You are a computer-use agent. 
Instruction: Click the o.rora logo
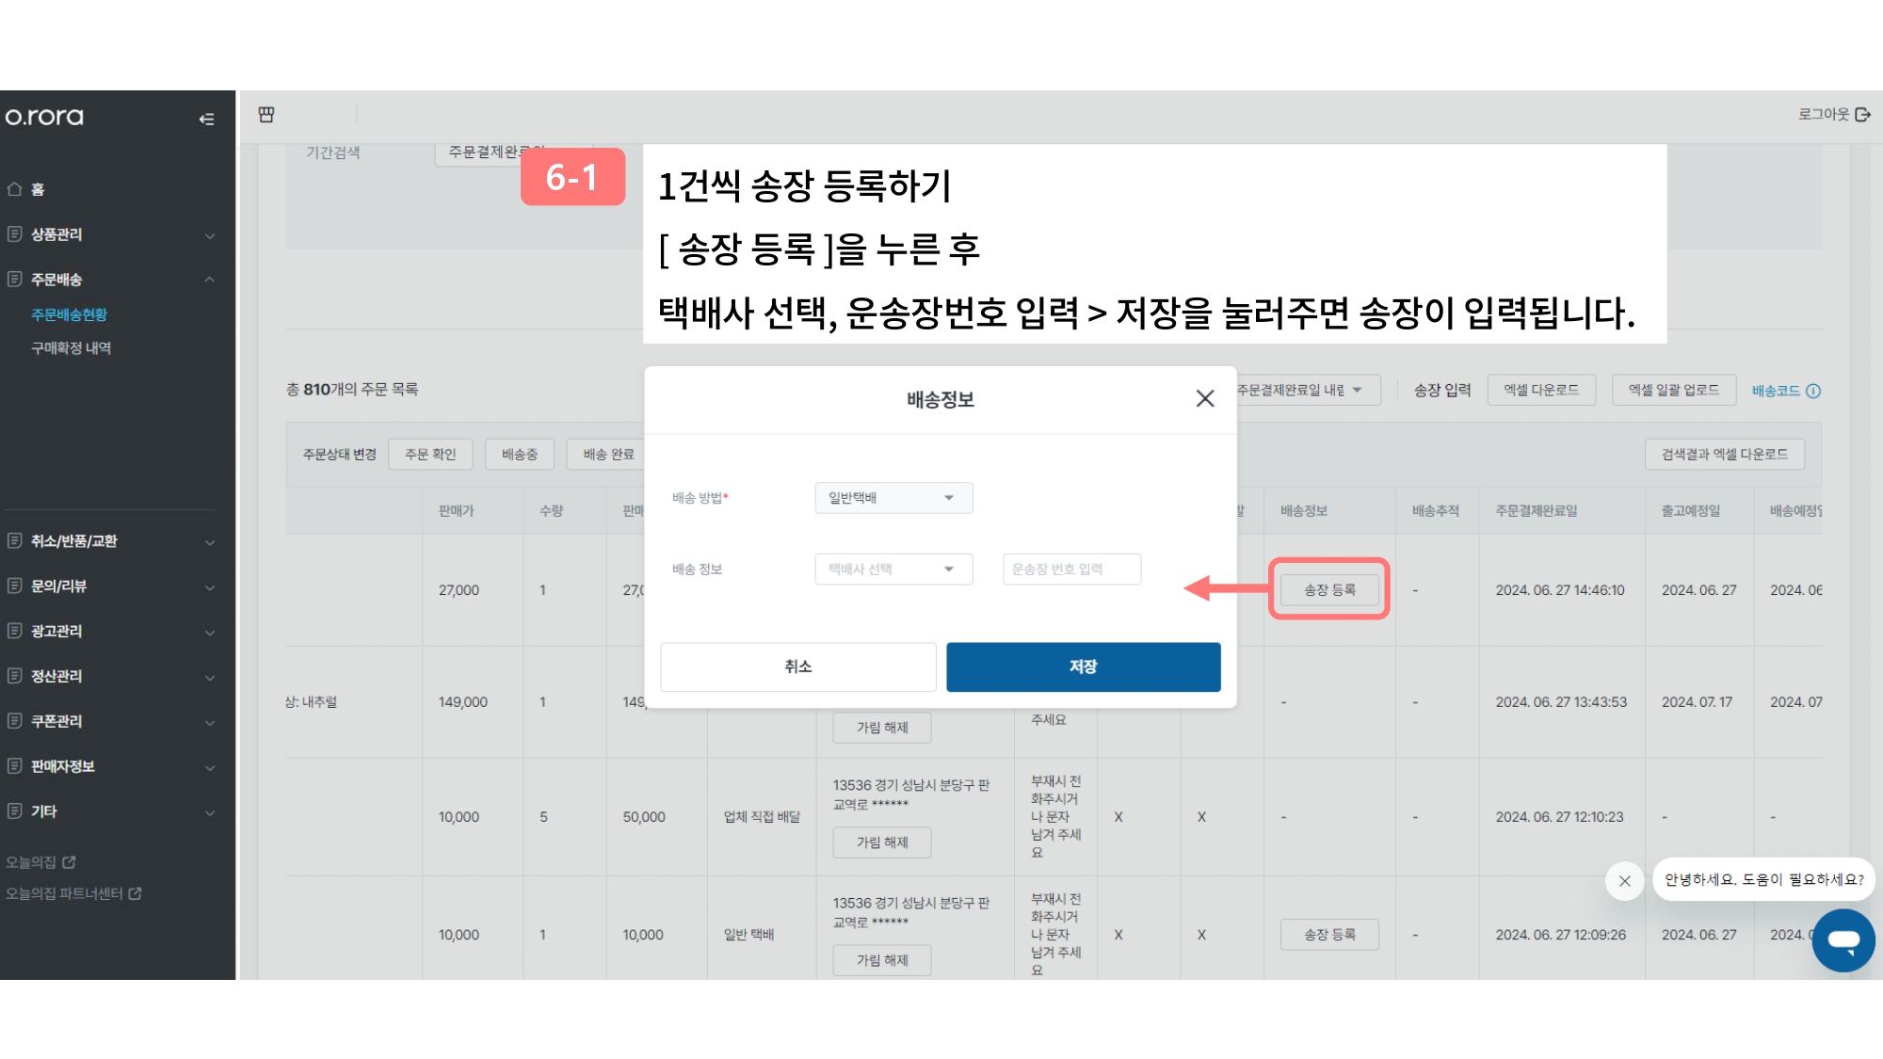pyautogui.click(x=44, y=117)
